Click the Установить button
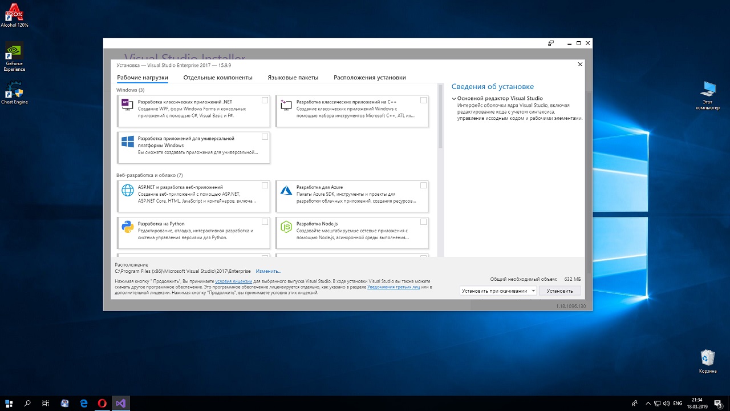Screen dimensions: 730x411 pos(559,291)
